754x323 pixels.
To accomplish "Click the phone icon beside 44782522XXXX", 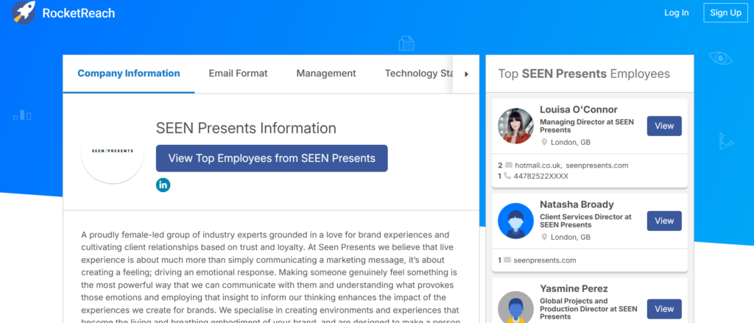I will coord(507,176).
